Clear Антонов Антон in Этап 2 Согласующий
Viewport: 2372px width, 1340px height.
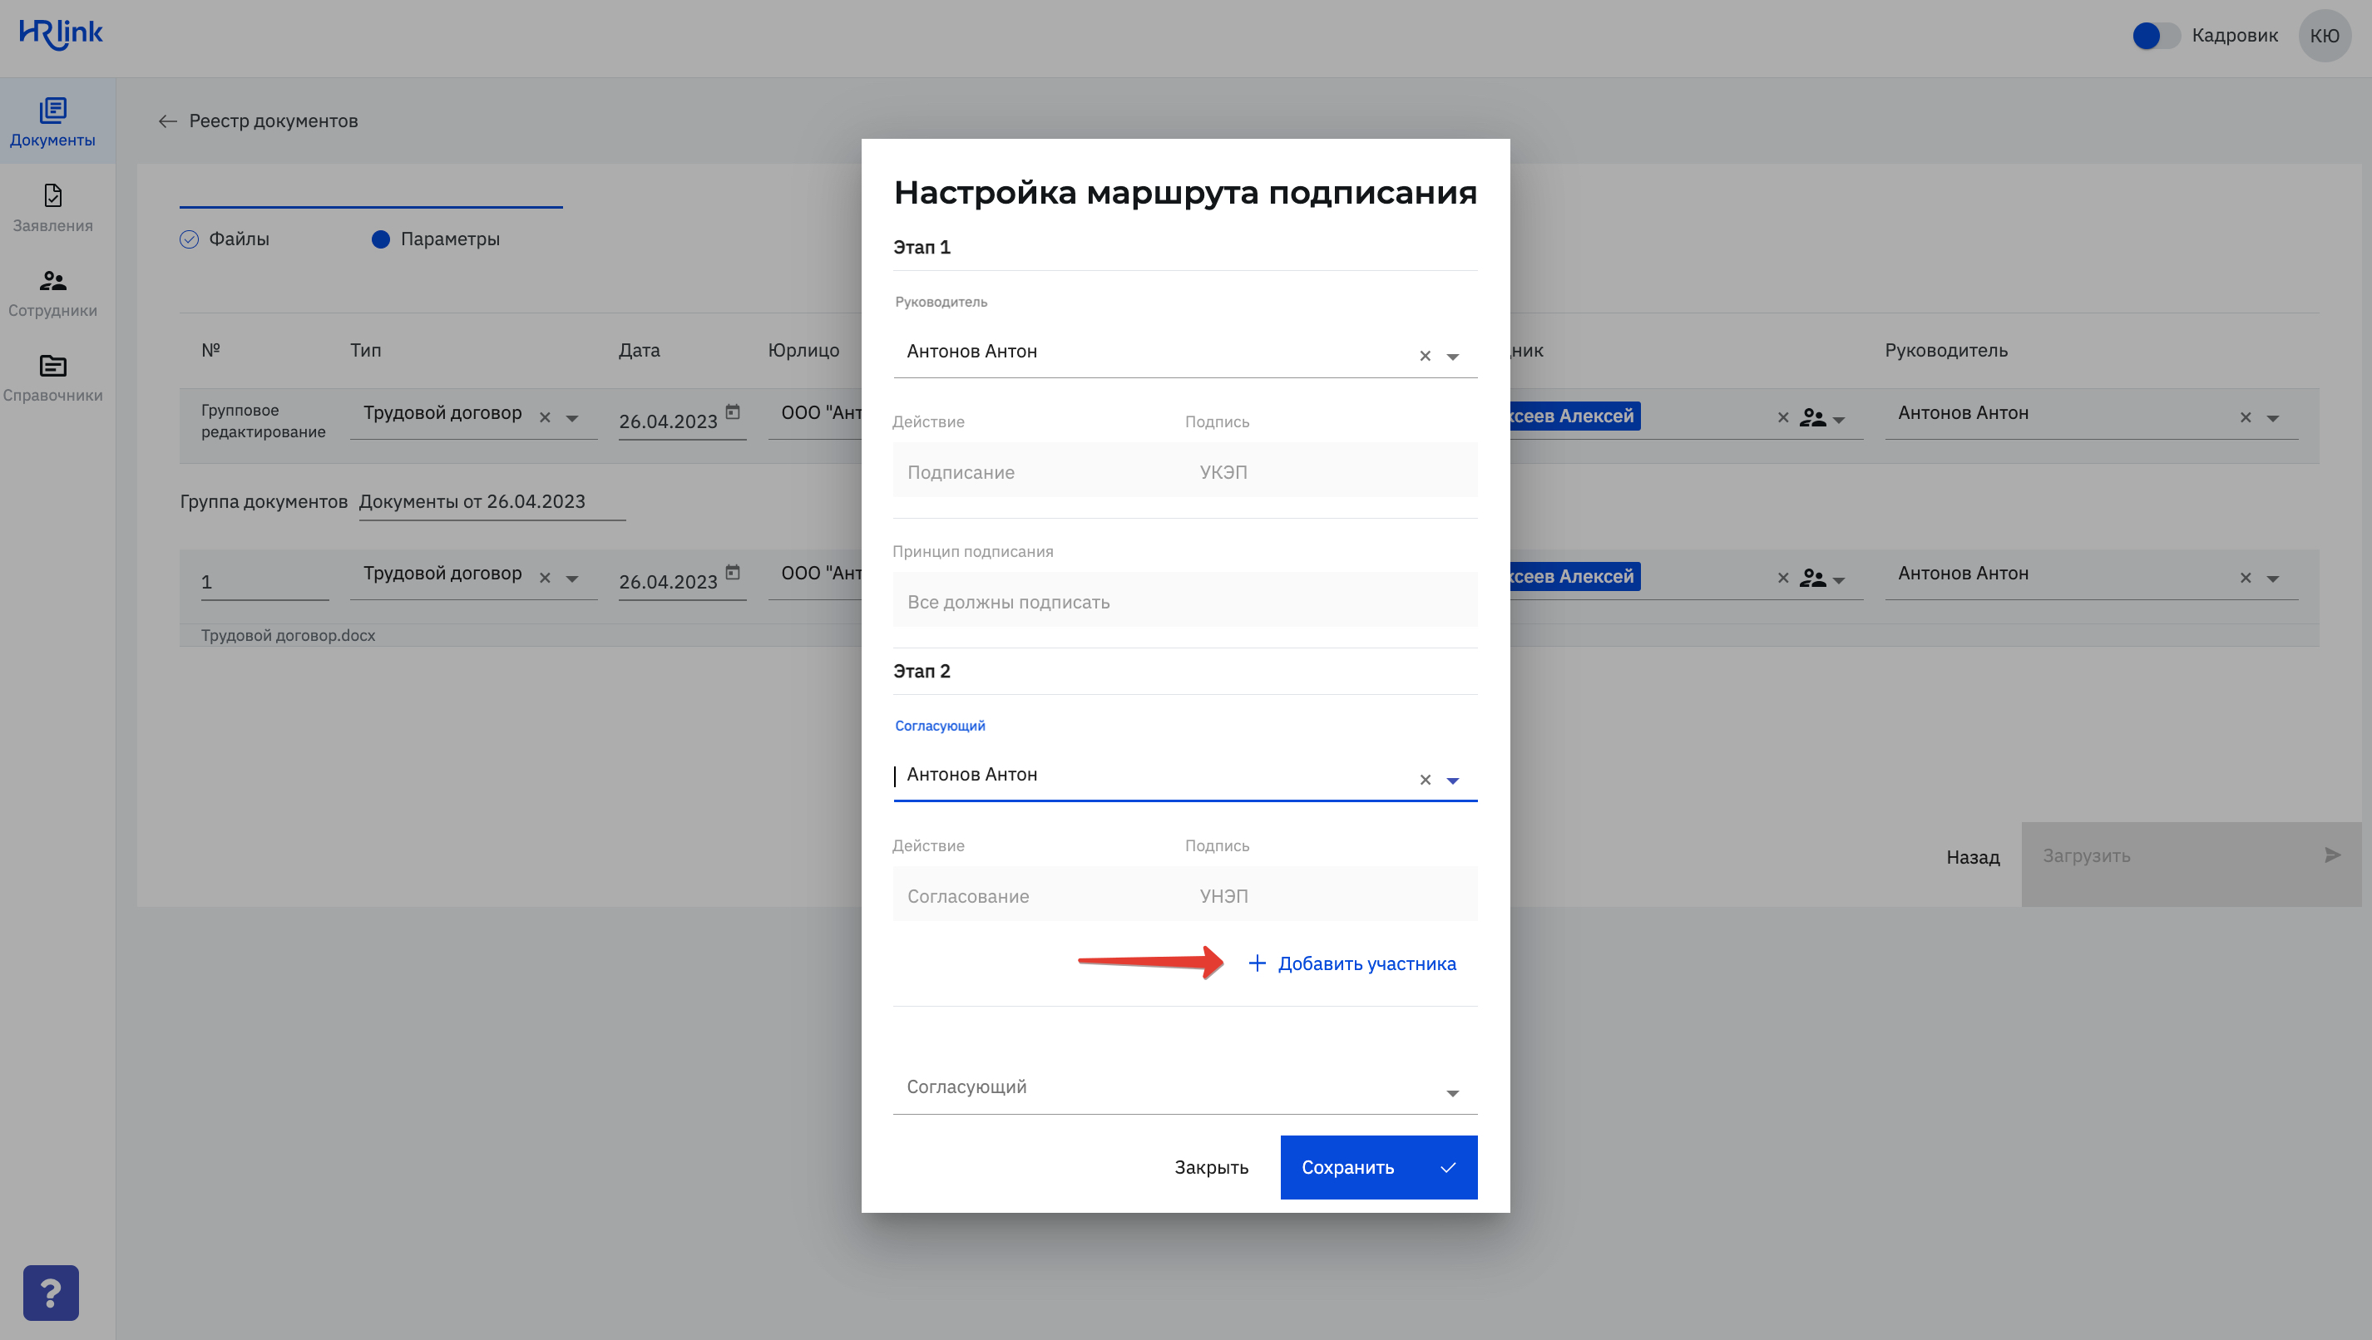1425,780
